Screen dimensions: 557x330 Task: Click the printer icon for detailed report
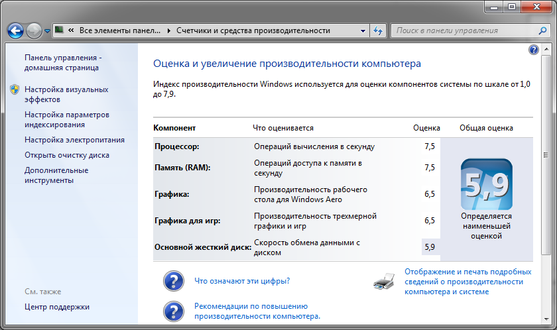pyautogui.click(x=385, y=282)
